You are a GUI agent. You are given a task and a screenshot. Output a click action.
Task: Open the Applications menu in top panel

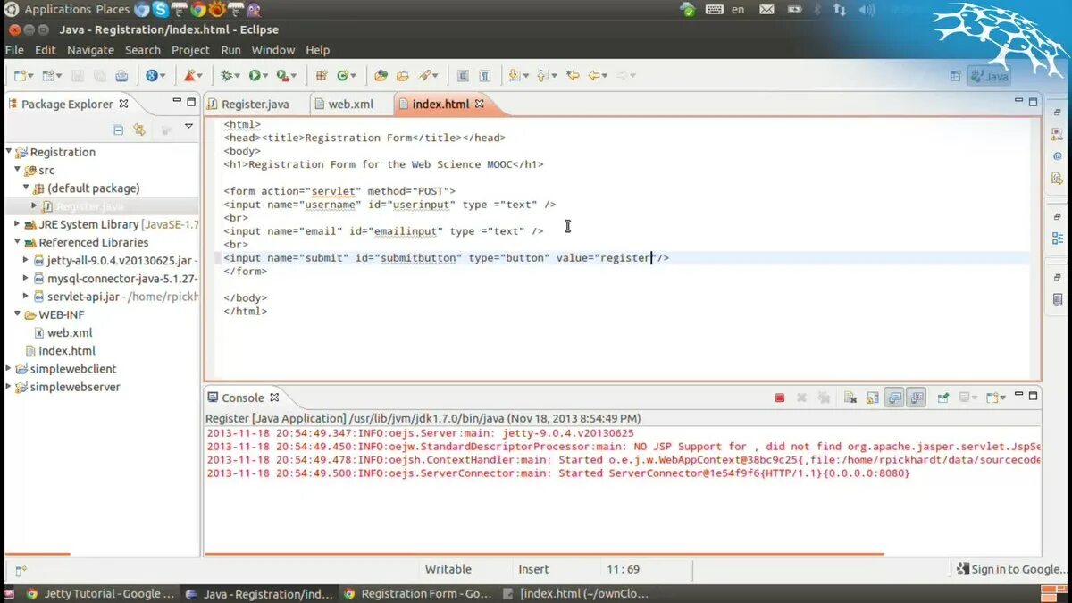point(58,9)
